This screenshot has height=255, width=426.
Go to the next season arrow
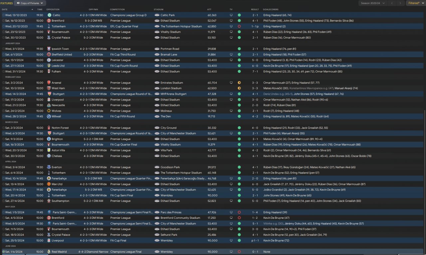[x=400, y=3]
